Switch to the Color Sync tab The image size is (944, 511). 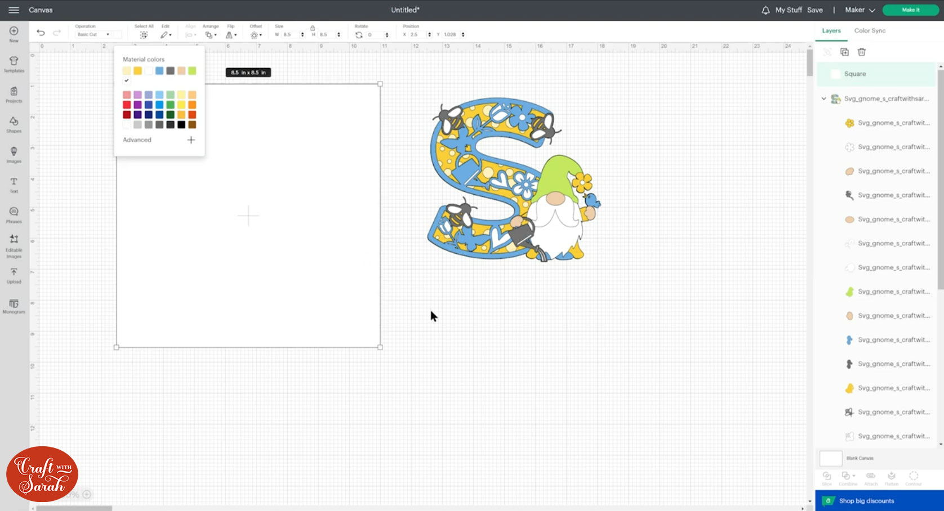(870, 30)
